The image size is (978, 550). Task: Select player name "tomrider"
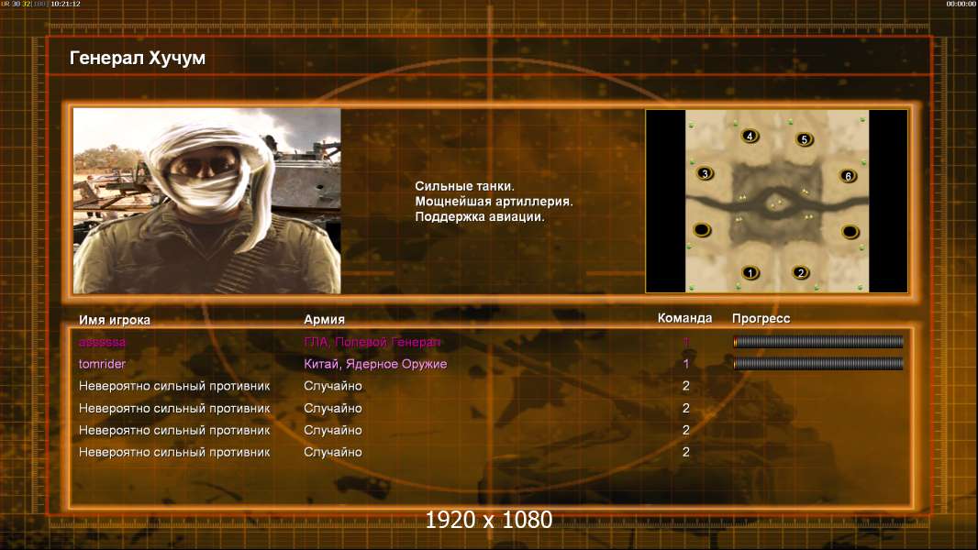coord(102,364)
